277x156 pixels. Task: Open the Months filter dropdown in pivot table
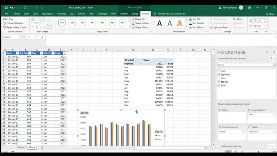[x=141, y=64]
